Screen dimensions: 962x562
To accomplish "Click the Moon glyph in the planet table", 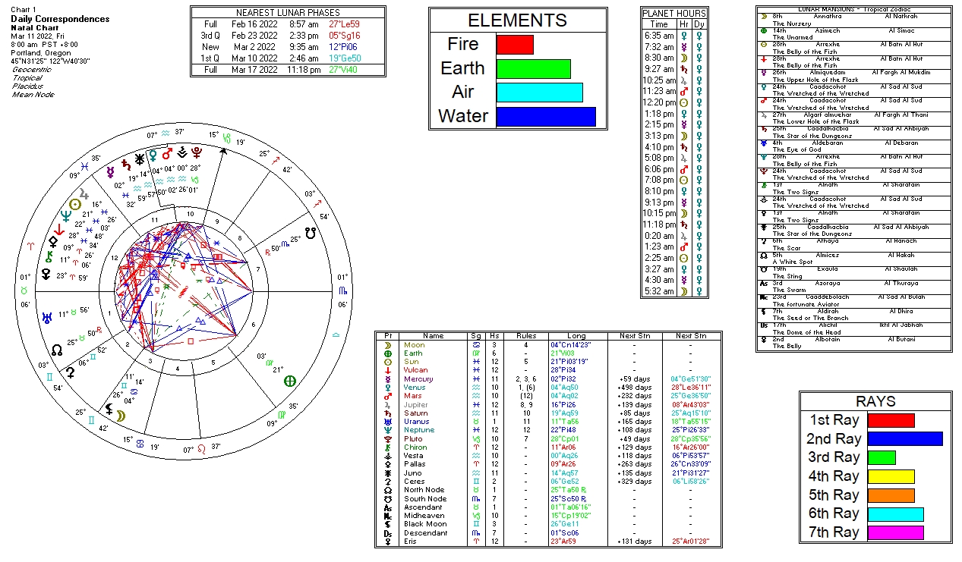I will pyautogui.click(x=387, y=345).
